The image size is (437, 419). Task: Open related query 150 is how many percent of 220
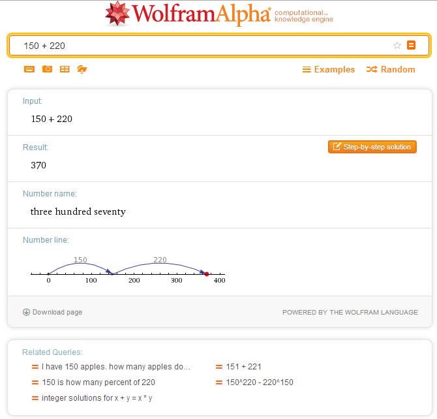point(98,382)
